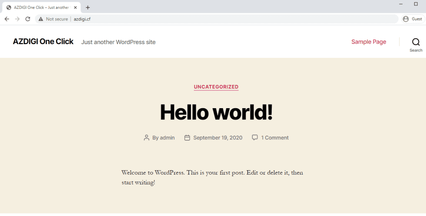Click the Not secure warning icon

click(x=40, y=19)
